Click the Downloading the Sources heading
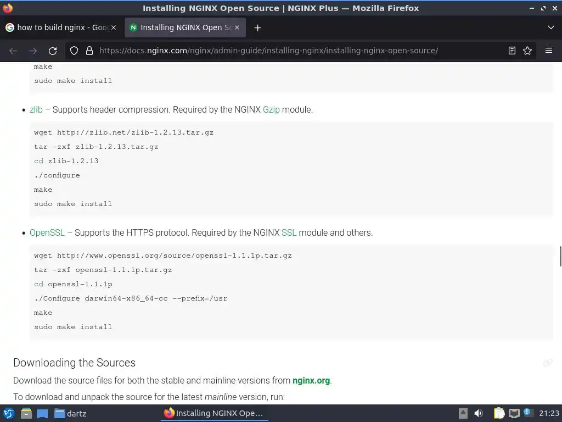 [x=74, y=363]
